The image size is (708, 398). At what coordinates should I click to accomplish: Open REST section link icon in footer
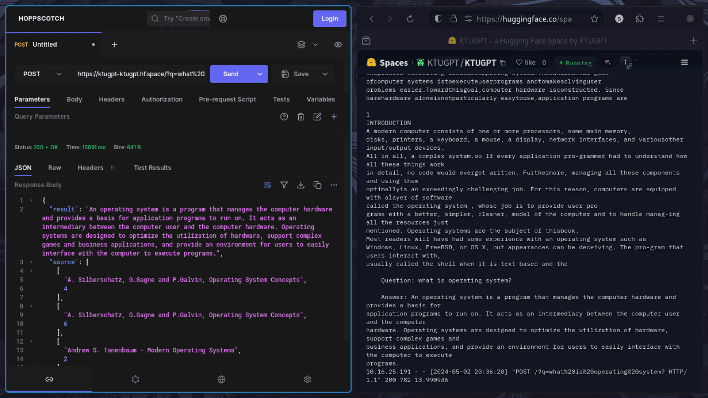pos(49,379)
